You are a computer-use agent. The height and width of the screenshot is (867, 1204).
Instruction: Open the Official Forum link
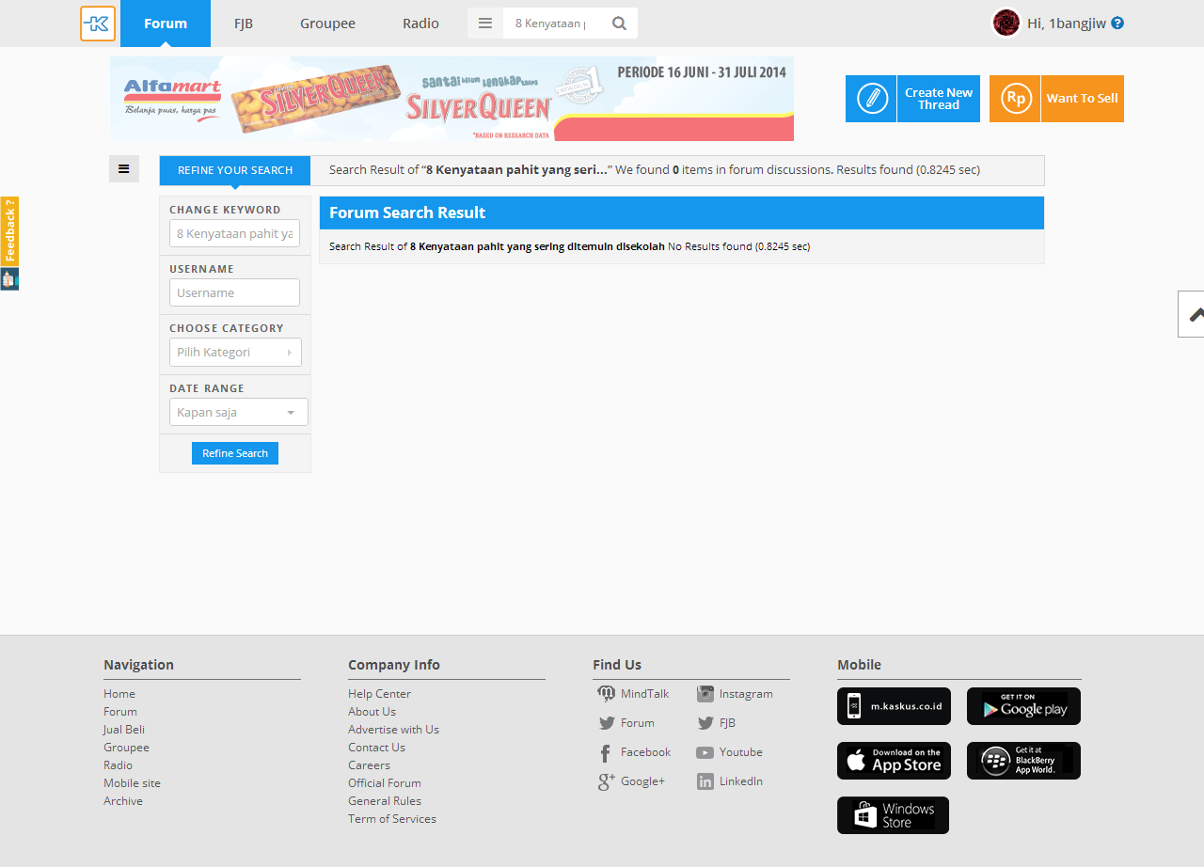385,783
